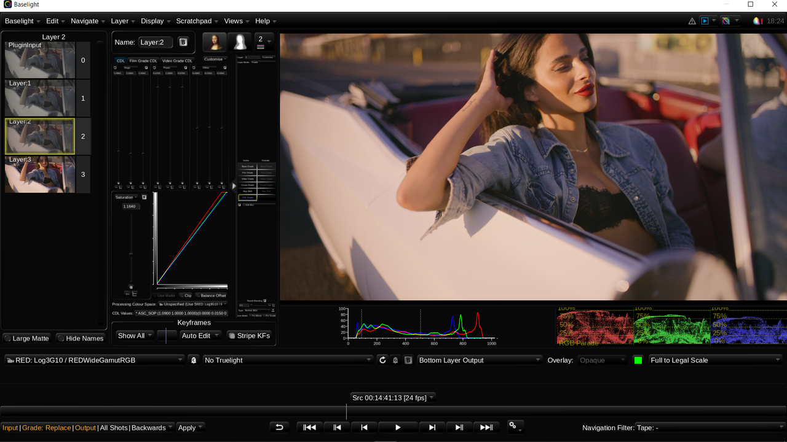Open the Show All keyframes dropdown
The width and height of the screenshot is (787, 442).
(x=135, y=336)
